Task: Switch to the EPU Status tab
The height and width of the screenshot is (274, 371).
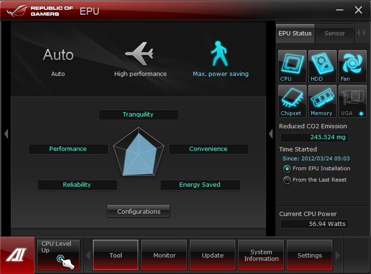Action: 295,33
